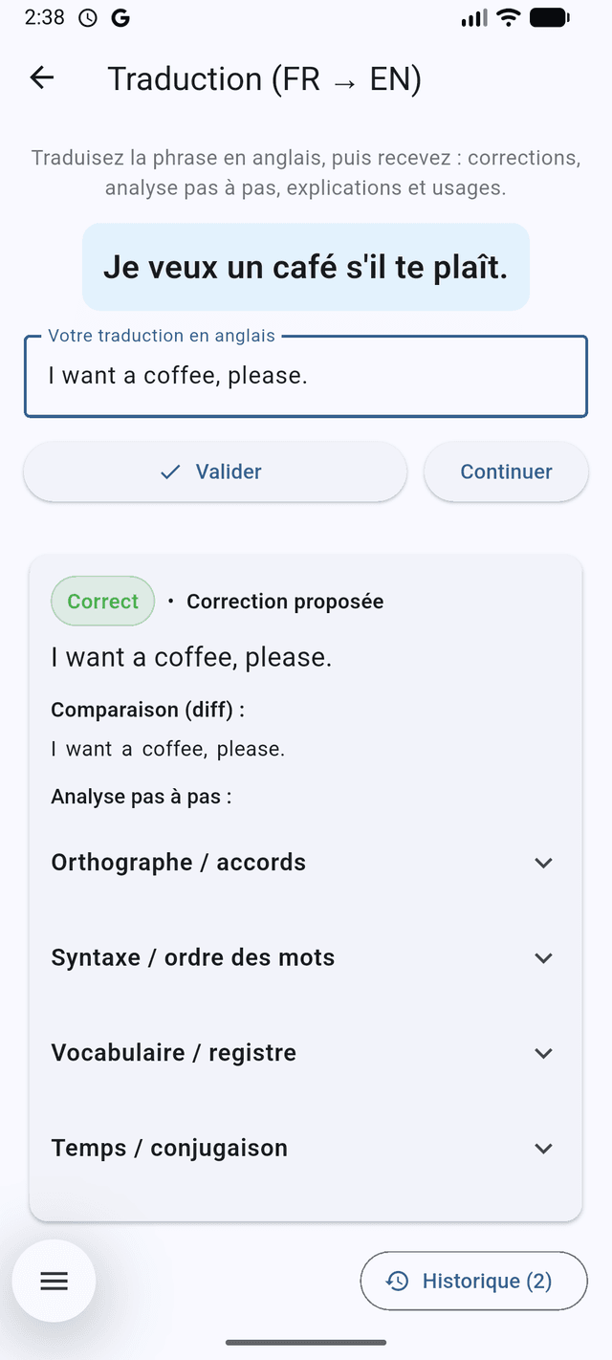Tap the Google G icon in status bar

click(x=120, y=16)
